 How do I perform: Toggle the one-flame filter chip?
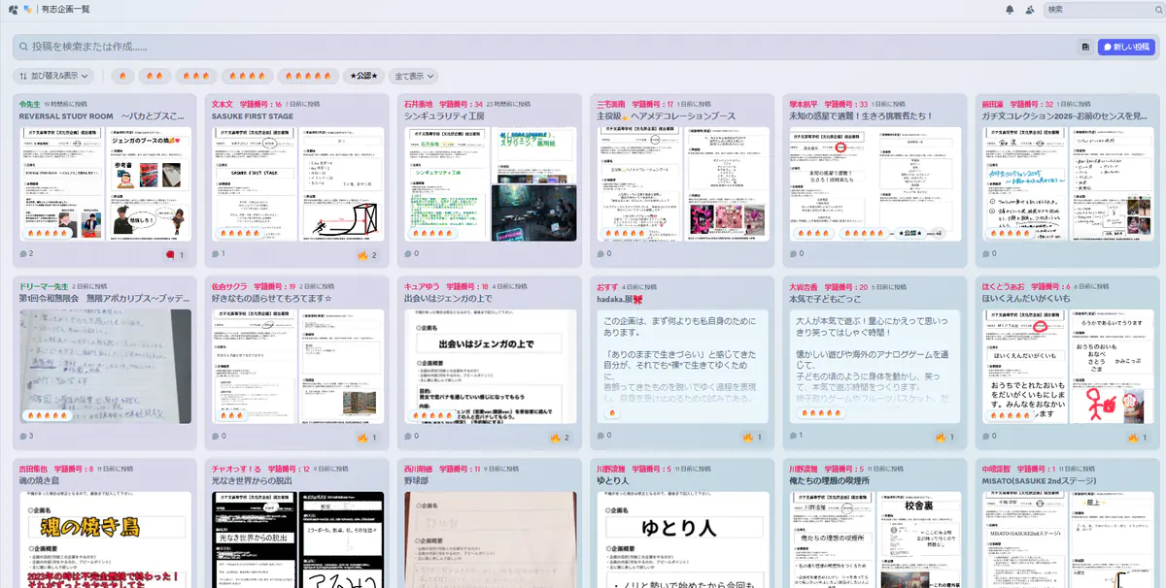122,76
